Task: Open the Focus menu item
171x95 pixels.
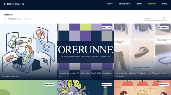Action: click(x=110, y=4)
